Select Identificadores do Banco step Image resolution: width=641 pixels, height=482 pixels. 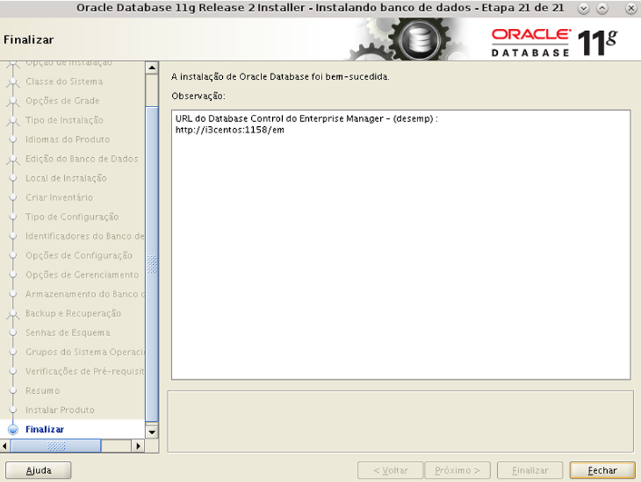tap(85, 236)
